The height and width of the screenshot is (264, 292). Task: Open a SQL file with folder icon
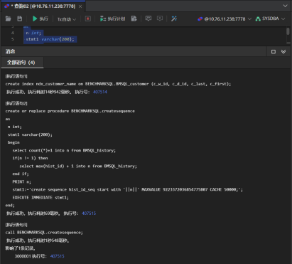[9, 19]
